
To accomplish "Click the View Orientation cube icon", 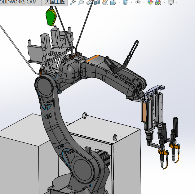I will click(x=113, y=2).
